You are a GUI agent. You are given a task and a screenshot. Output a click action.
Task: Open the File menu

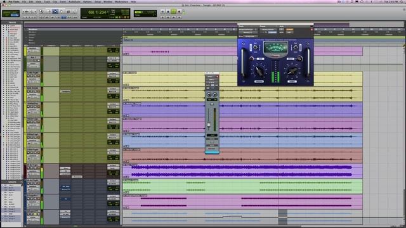click(24, 1)
